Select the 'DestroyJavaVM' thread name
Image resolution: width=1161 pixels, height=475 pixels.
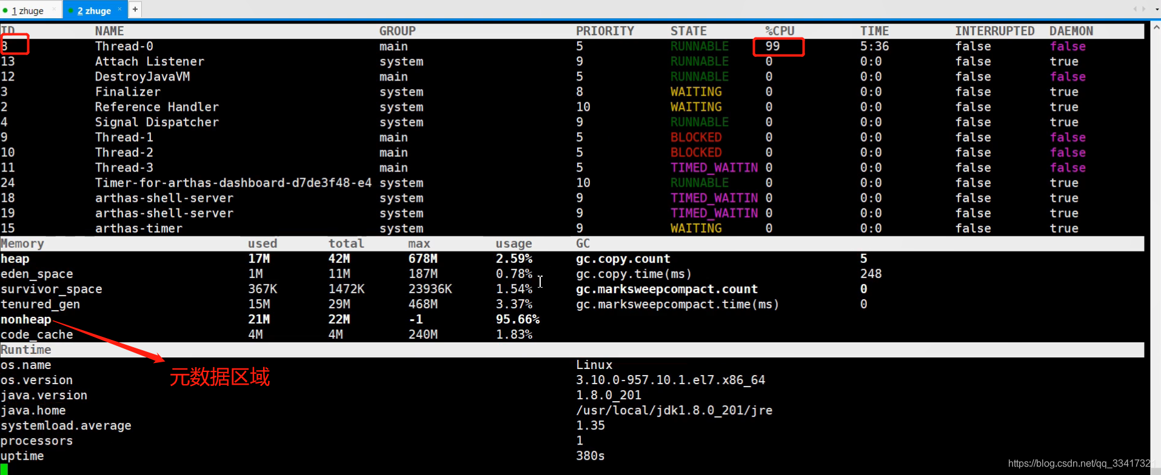[142, 76]
